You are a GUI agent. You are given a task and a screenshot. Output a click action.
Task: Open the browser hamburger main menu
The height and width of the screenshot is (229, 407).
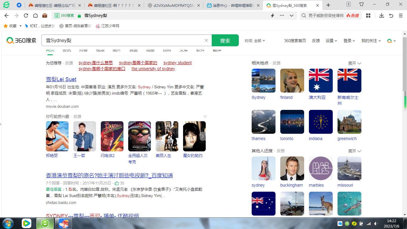[x=400, y=16]
